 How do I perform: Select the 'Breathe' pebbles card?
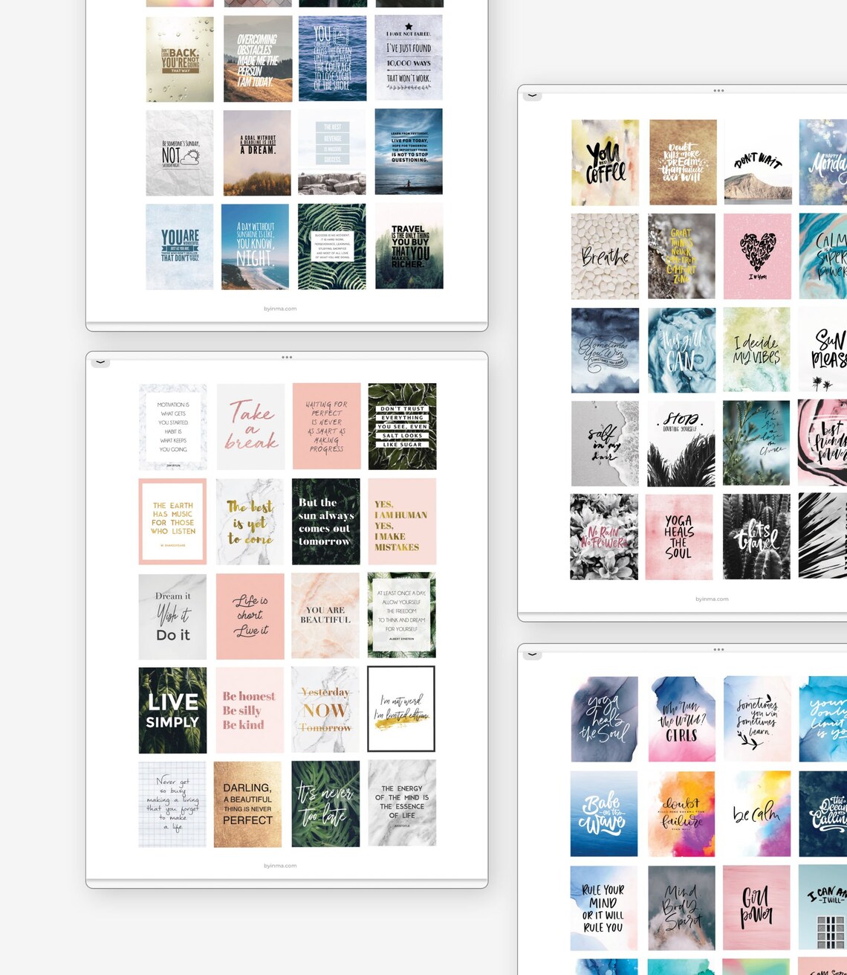604,256
